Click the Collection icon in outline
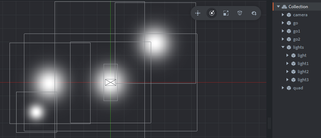The width and height of the screenshot is (321, 138). tap(284, 7)
